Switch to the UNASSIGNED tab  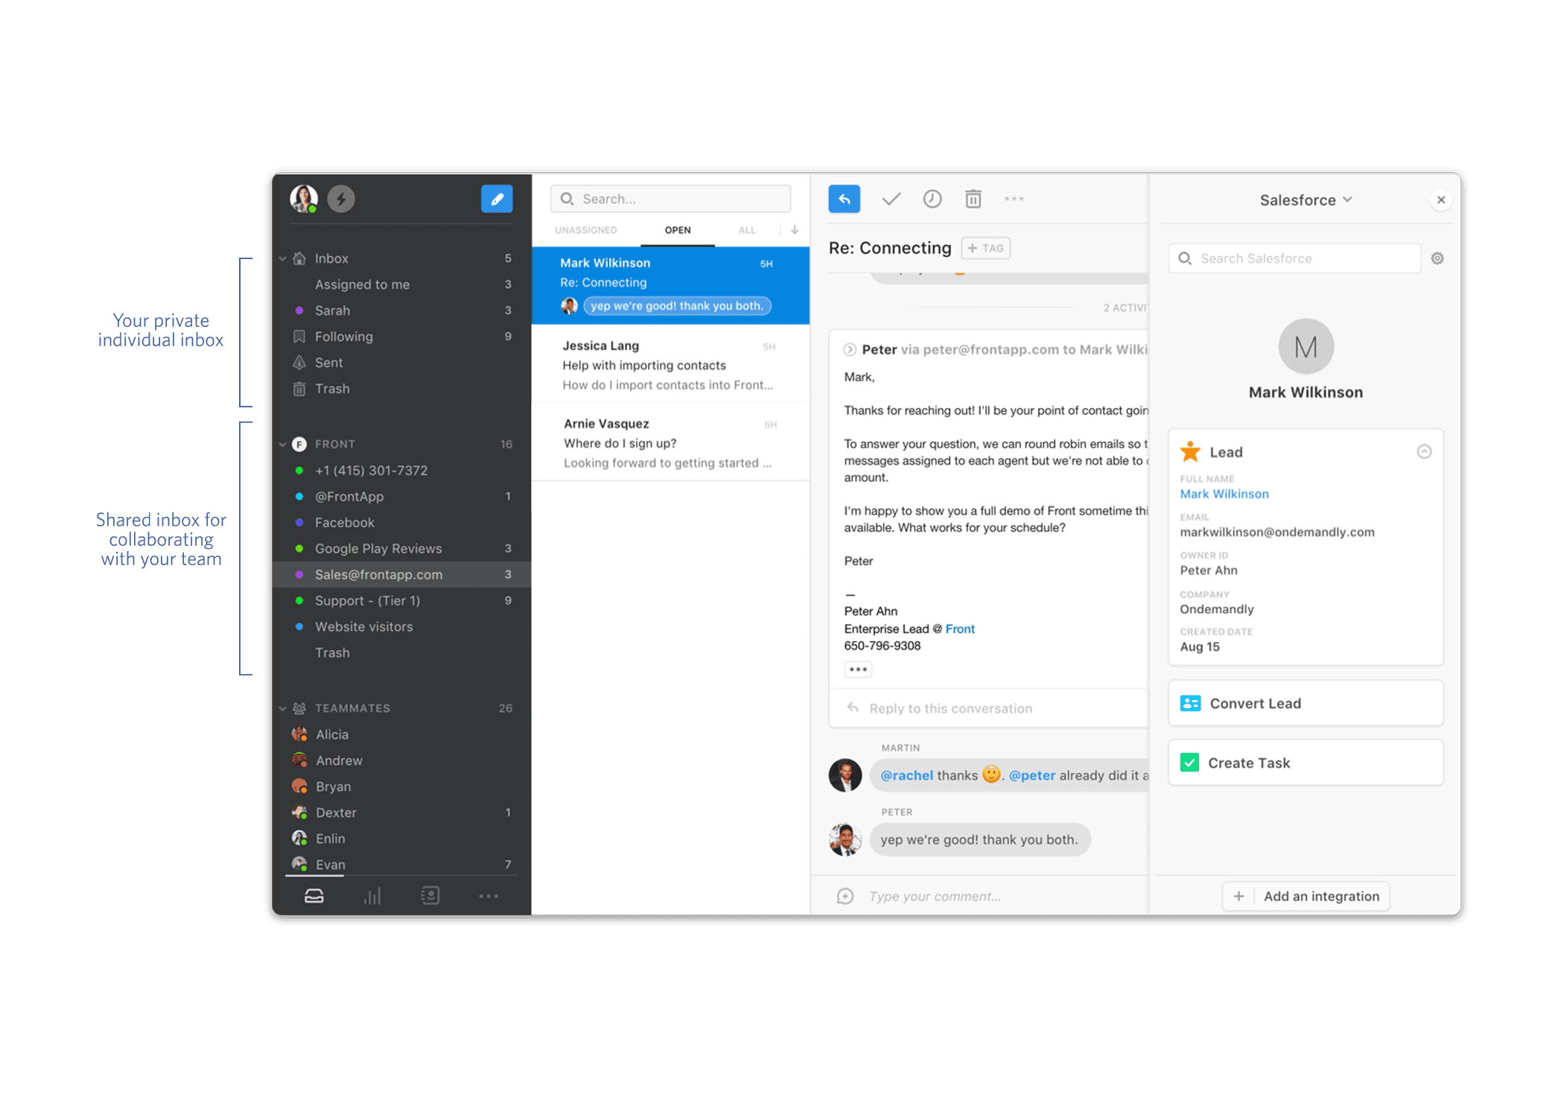tap(586, 230)
